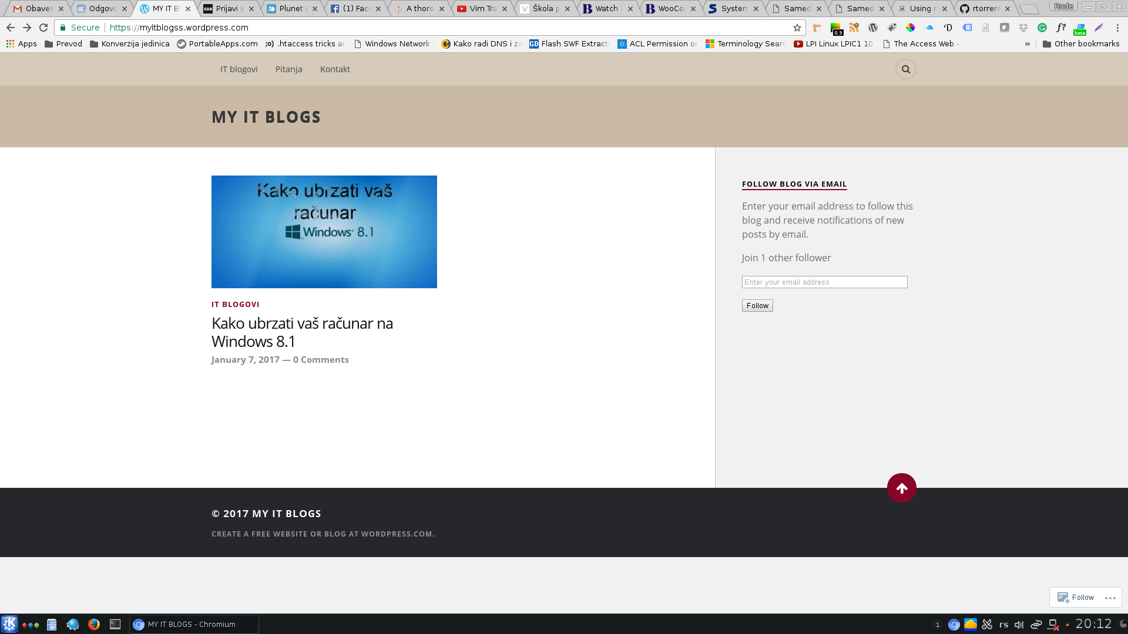Expand the hidden bookmarks chevron

[x=1027, y=44]
